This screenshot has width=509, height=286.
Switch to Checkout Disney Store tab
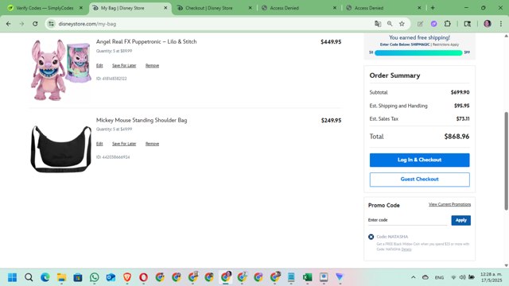(x=208, y=8)
